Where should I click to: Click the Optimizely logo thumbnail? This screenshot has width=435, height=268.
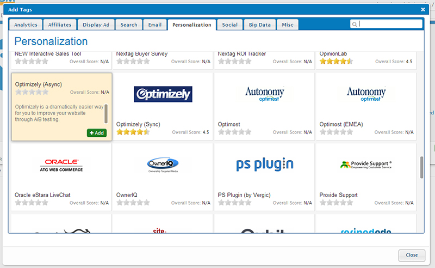coord(163,94)
